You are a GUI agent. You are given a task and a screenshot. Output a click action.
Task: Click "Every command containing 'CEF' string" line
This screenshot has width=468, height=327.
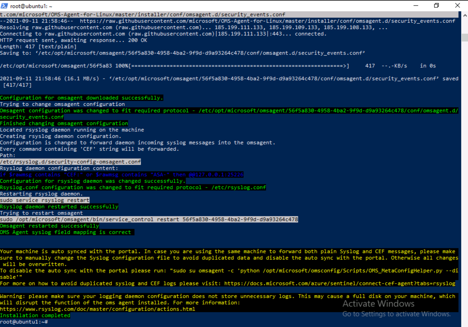[90, 149]
